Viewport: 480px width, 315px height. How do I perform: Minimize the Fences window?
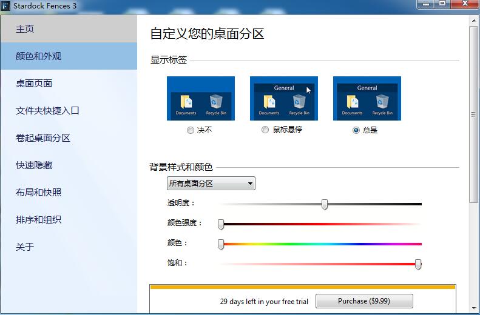tap(426, 4)
